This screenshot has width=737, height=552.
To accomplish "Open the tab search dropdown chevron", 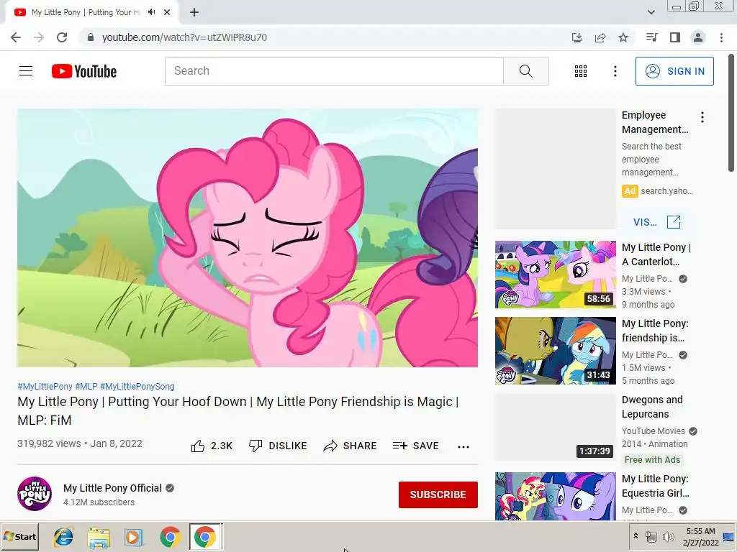I will pyautogui.click(x=651, y=12).
